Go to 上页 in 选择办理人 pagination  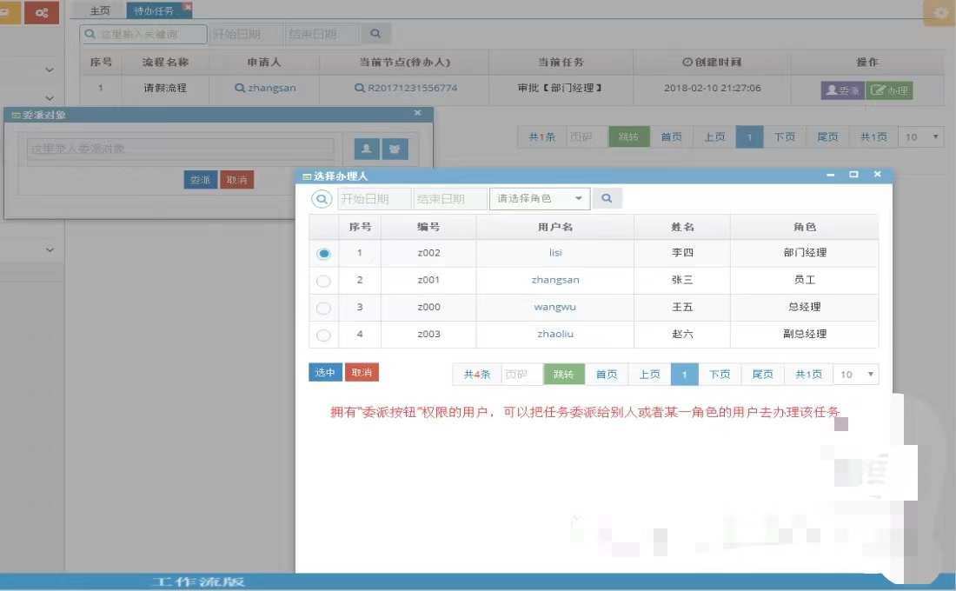point(649,374)
